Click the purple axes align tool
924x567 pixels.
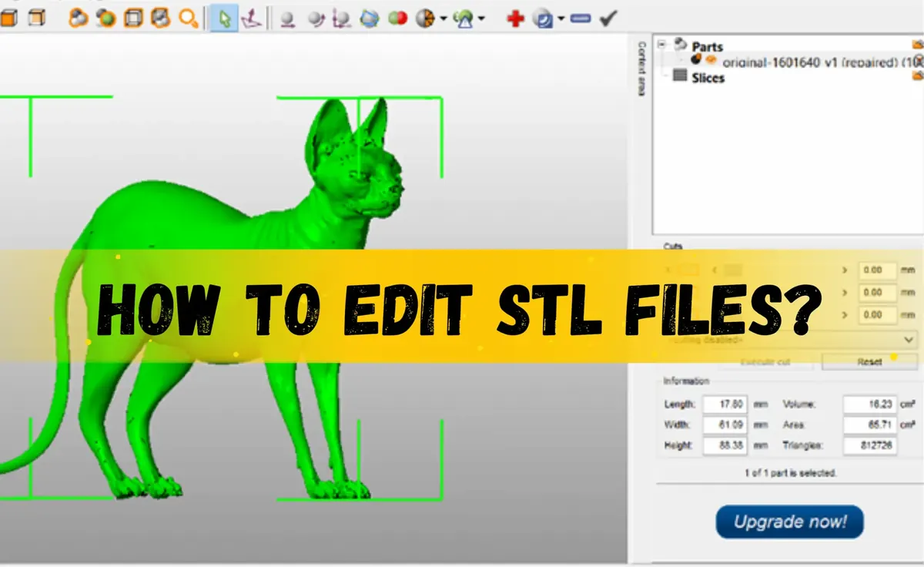pyautogui.click(x=250, y=18)
